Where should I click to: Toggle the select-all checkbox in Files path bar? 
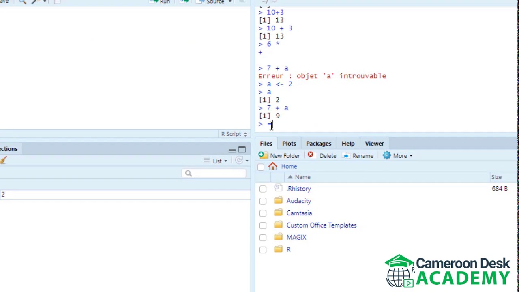click(x=261, y=167)
